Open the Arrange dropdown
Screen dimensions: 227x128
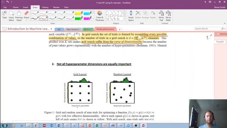pyautogui.click(x=145, y=15)
